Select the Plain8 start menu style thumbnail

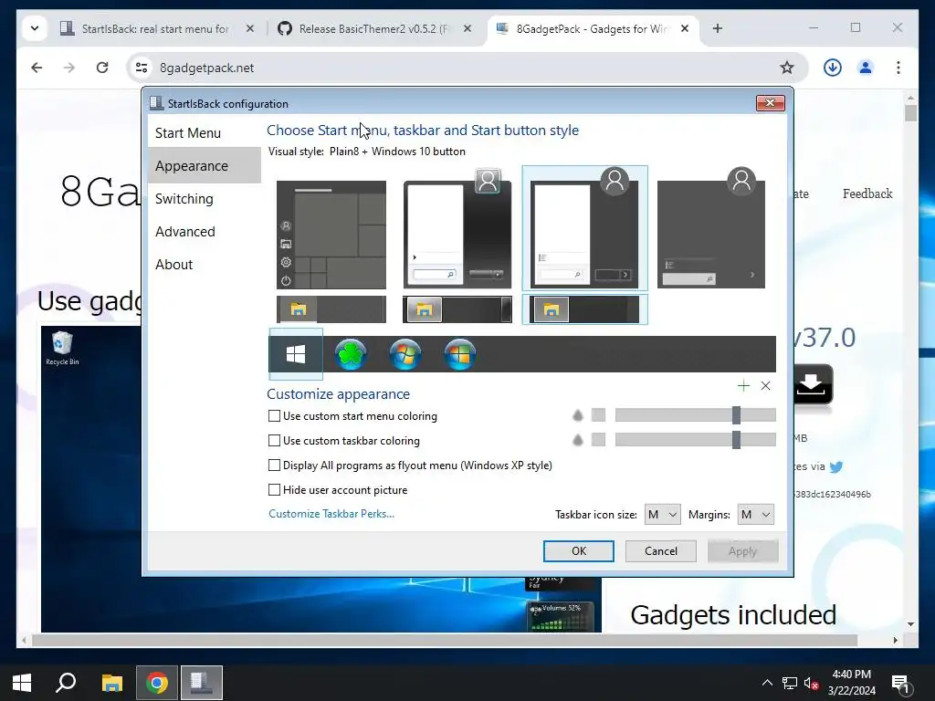584,227
